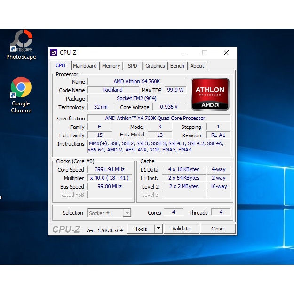Open the Tools dropdown arrow
The height and width of the screenshot is (294, 294).
click(x=158, y=229)
